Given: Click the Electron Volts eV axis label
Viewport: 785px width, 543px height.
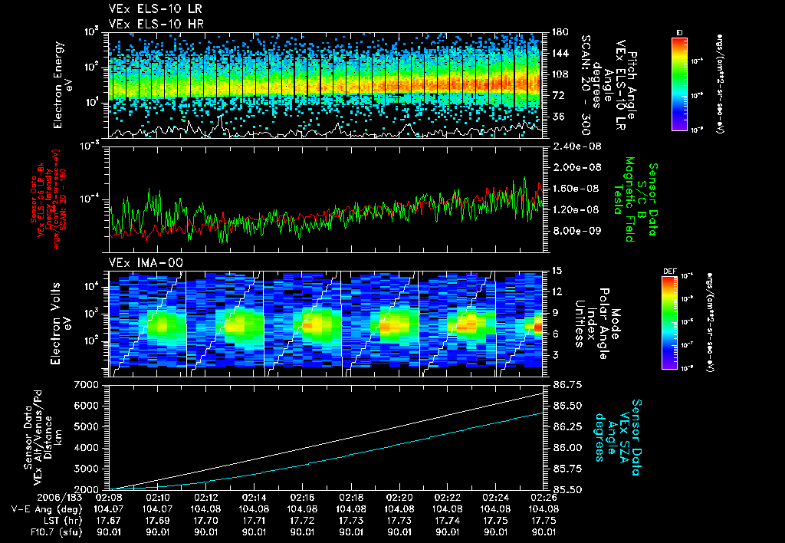Looking at the screenshot, I should point(60,324).
